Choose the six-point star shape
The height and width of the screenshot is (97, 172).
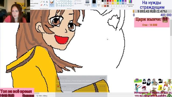[64, 6]
